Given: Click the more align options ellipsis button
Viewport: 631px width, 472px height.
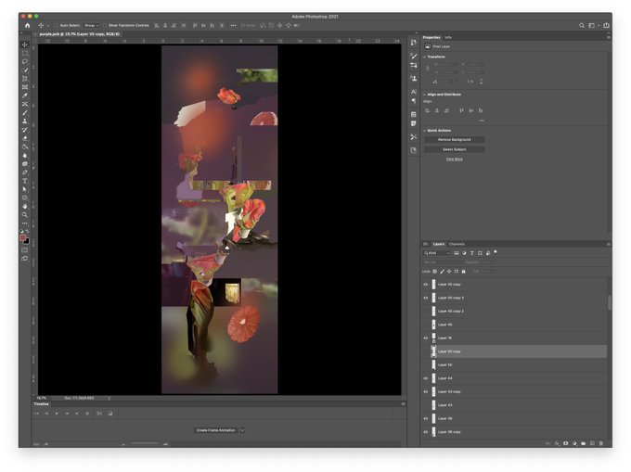Looking at the screenshot, I should 482,121.
